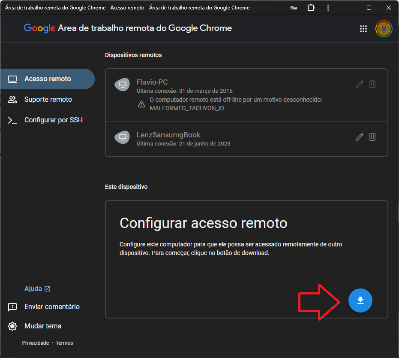Click the MALFORMED_TACHYON_ID error text
This screenshot has height=358, width=399.
(x=187, y=108)
